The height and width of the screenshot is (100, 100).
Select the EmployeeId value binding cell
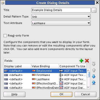(x=45, y=71)
